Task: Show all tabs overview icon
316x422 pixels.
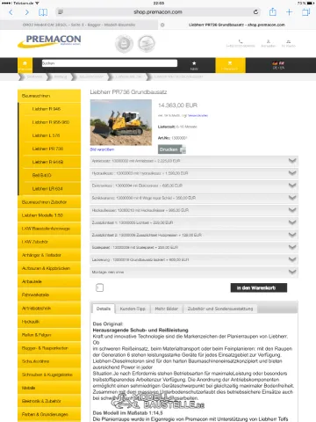Action: pyautogui.click(x=306, y=12)
